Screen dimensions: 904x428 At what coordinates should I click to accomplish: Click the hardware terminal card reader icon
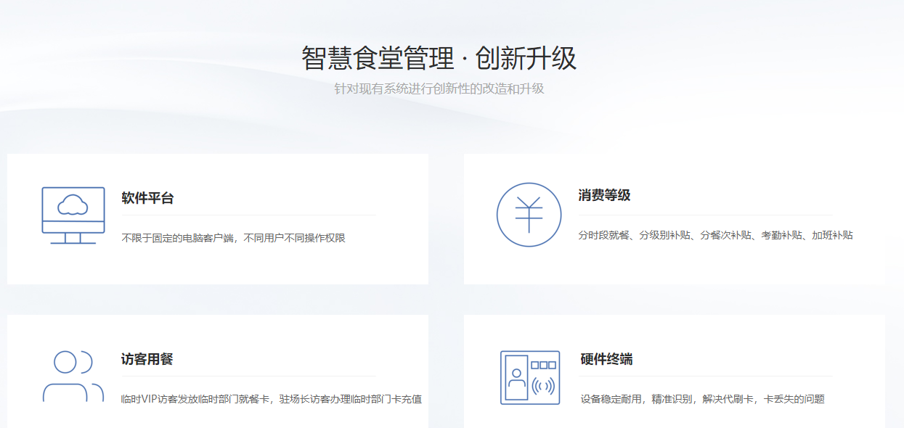point(530,377)
